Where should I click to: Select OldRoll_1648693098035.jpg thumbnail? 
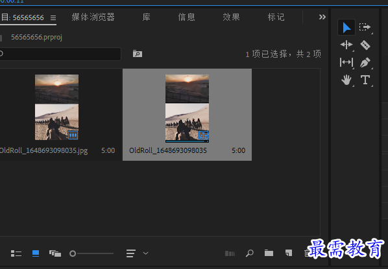[x=56, y=108]
